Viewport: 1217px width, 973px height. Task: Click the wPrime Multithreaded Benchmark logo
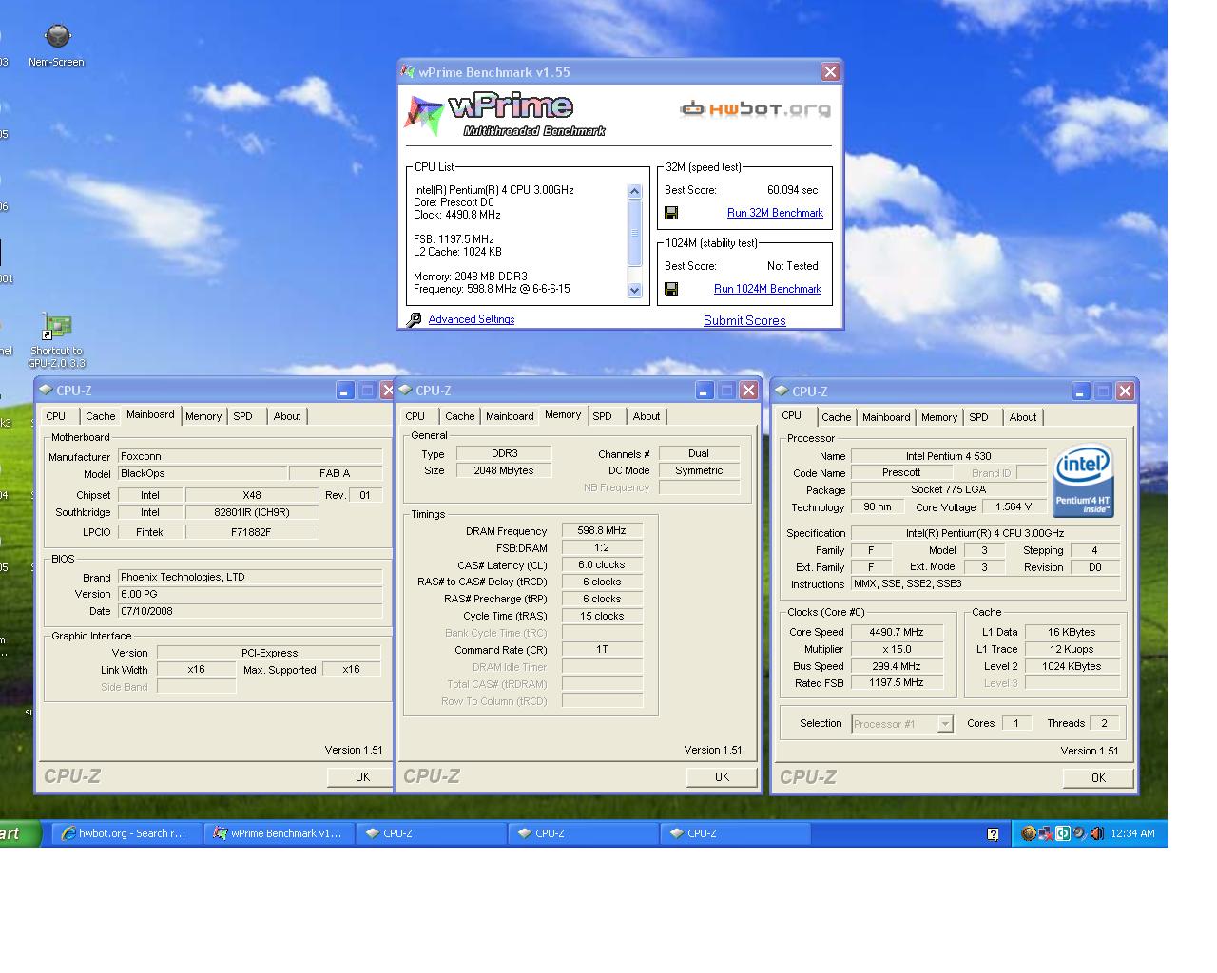506,115
